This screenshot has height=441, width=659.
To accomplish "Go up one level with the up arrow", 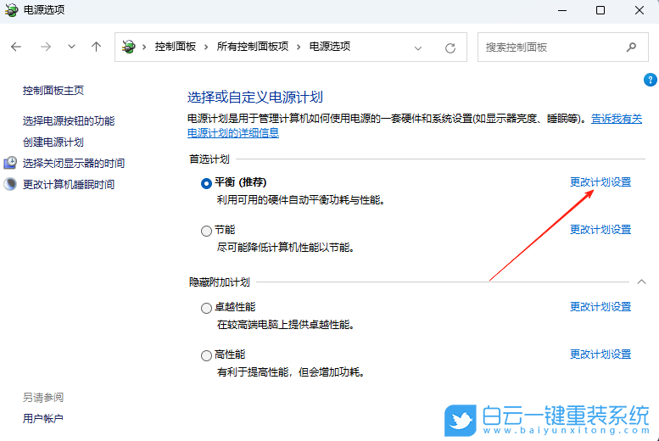I will coord(96,47).
